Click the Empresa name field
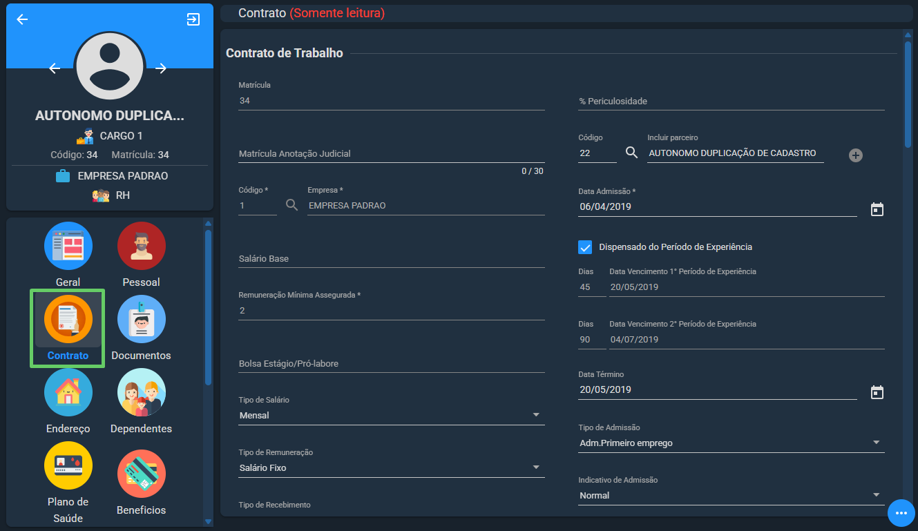 (426, 206)
